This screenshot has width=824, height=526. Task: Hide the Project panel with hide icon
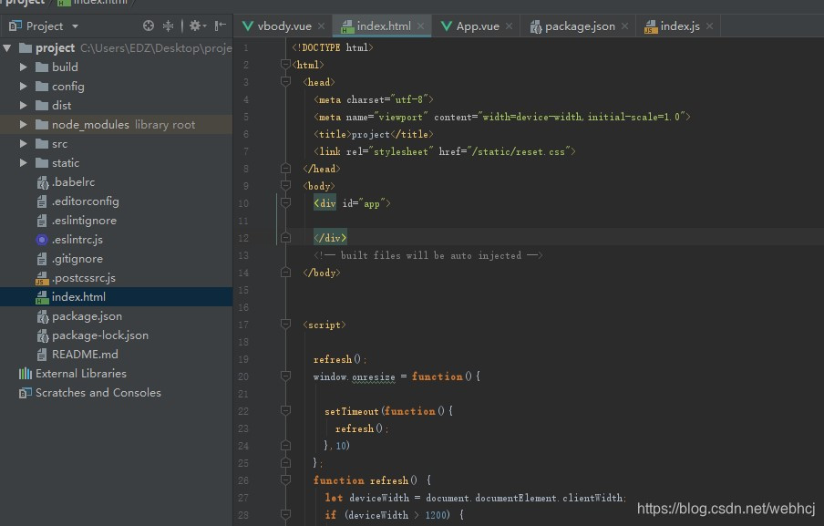[221, 26]
